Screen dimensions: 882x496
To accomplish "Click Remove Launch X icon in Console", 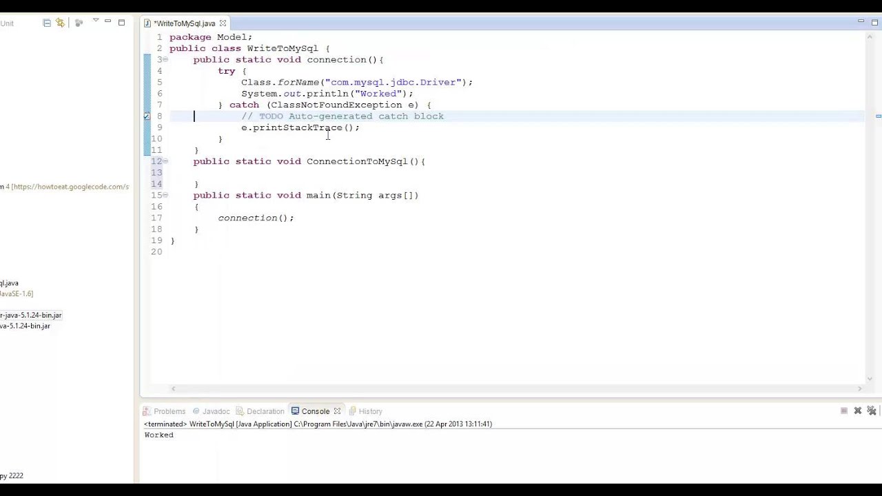I will [858, 411].
